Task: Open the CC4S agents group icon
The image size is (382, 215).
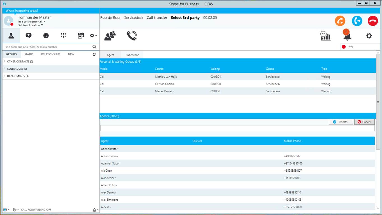Action: [x=110, y=36]
